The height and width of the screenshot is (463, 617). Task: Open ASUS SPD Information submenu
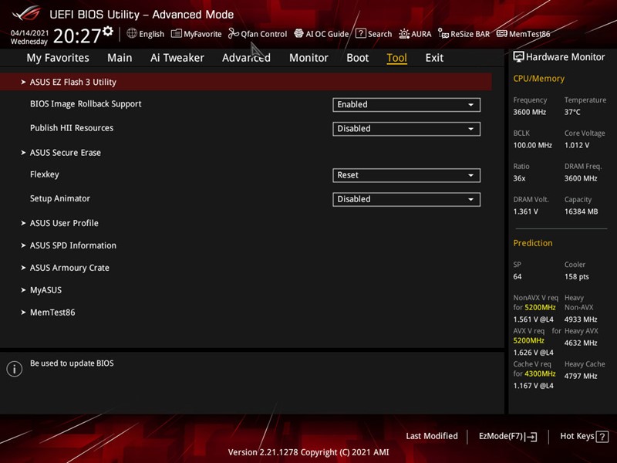tap(72, 245)
